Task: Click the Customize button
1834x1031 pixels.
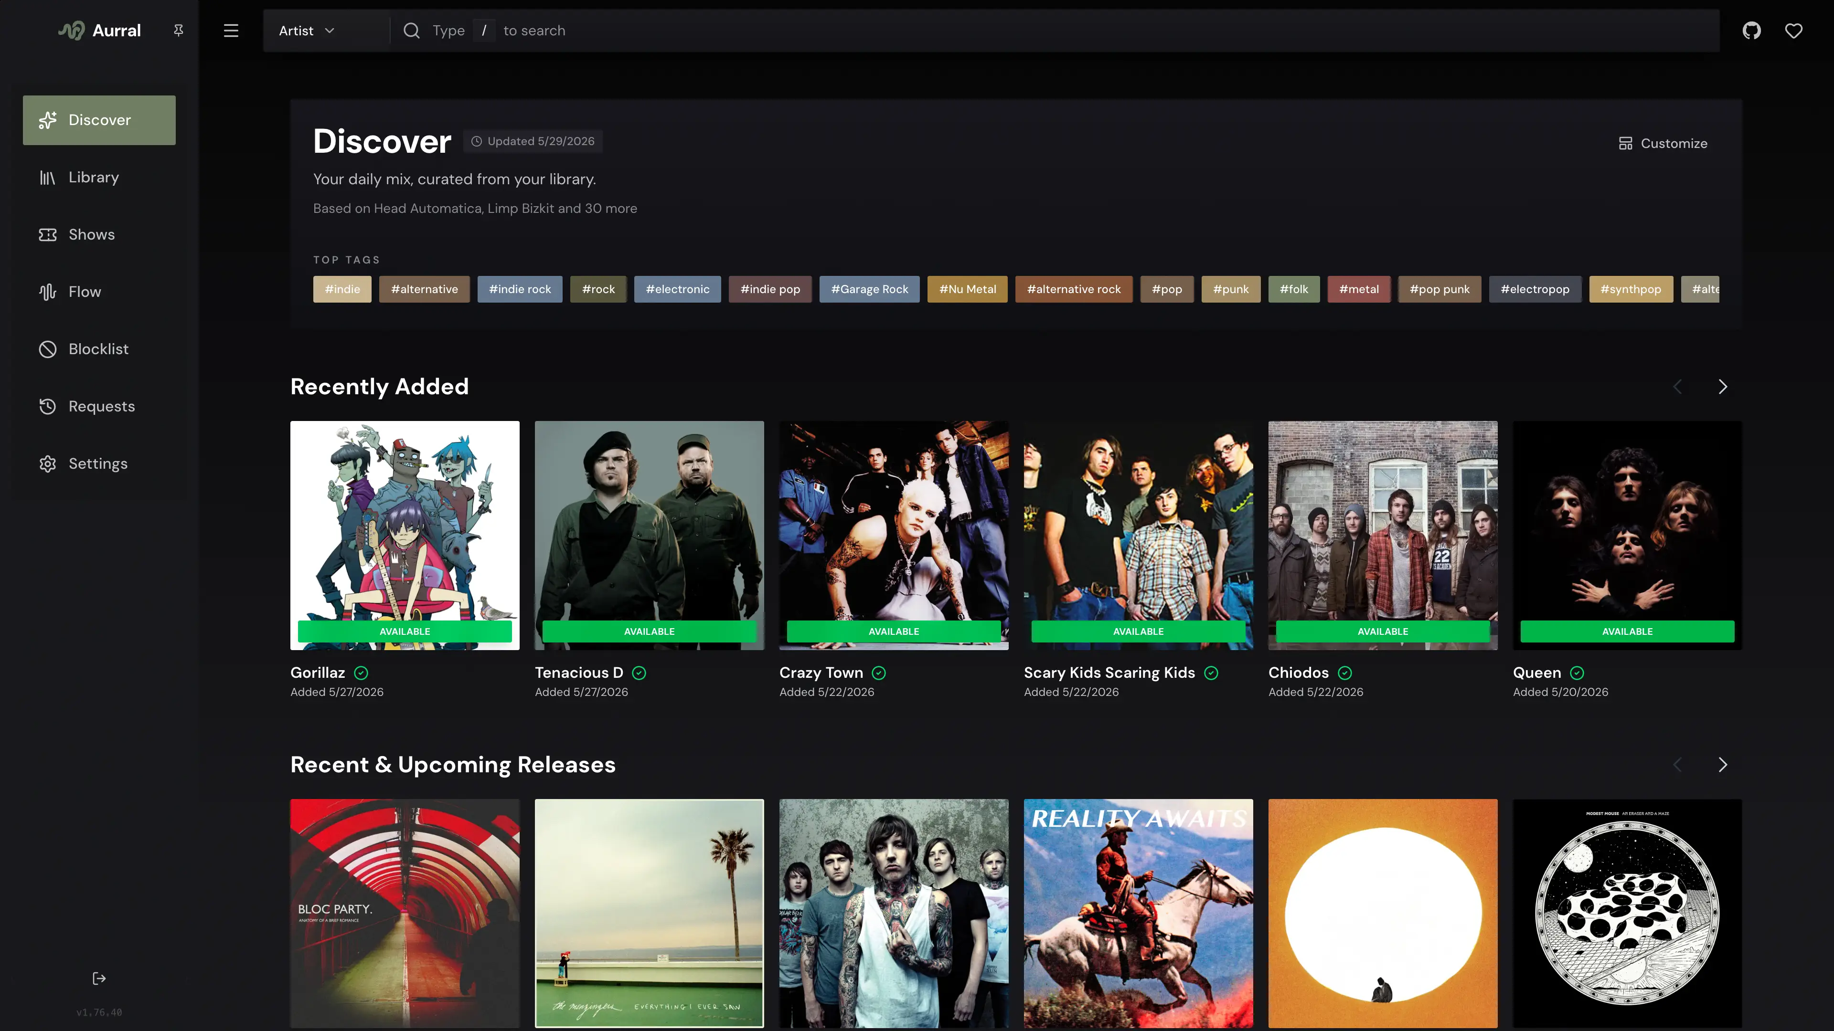Action: tap(1663, 143)
